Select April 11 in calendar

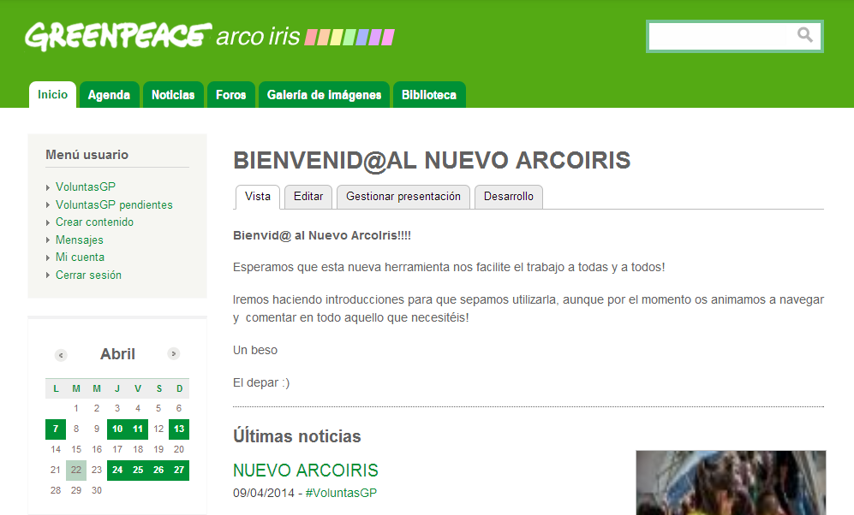click(x=138, y=429)
